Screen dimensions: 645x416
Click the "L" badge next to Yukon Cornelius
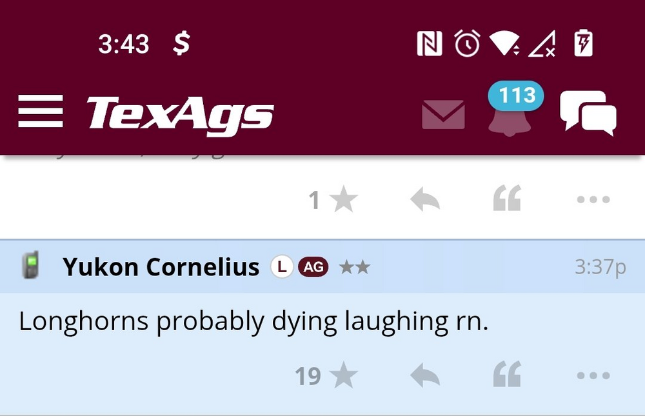point(282,266)
